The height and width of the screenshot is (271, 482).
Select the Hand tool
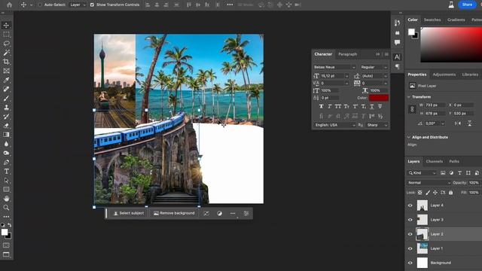(x=6, y=199)
